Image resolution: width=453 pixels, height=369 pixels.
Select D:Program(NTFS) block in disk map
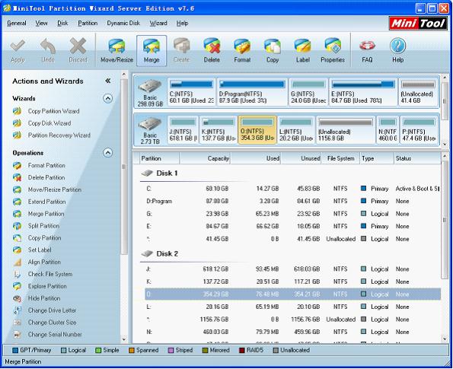pyautogui.click(x=252, y=92)
